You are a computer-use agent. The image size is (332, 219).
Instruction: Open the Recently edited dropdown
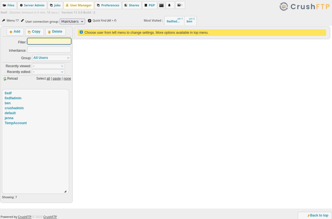pos(48,72)
